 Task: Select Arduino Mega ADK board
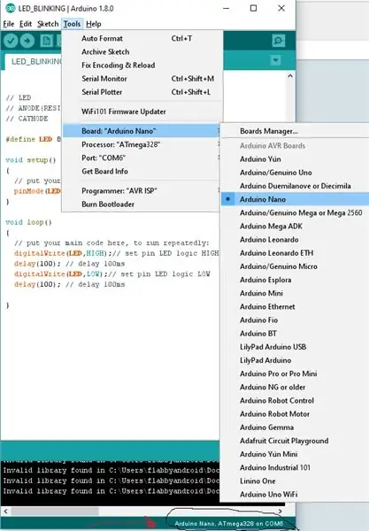295,227
